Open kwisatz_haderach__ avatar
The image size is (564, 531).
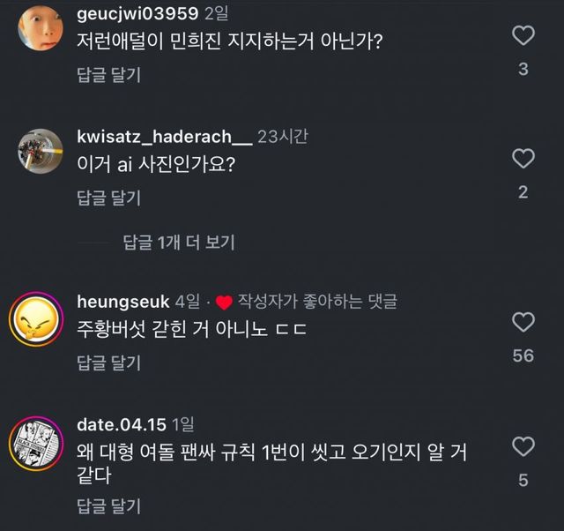pos(41,151)
